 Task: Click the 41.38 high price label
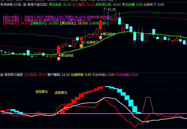click(x=111, y=10)
